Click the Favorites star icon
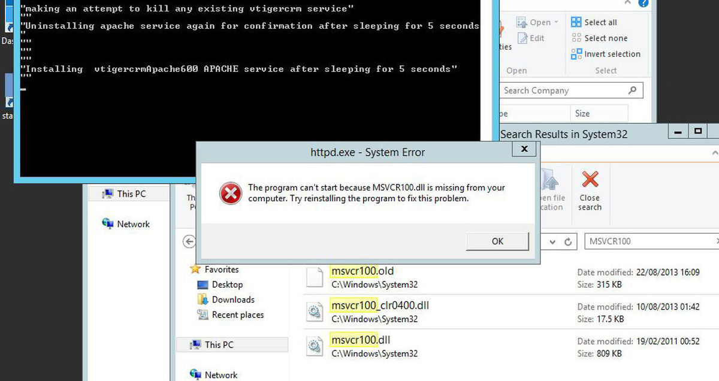 (x=195, y=270)
